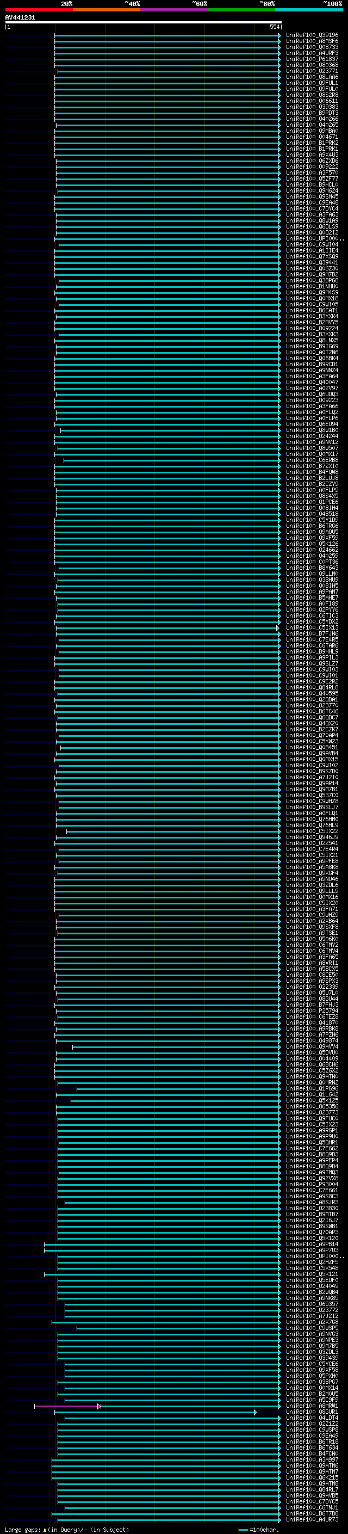Select hit UniRef100_B9SLJ7
This screenshot has width=348, height=1534.
pyautogui.click(x=312, y=807)
